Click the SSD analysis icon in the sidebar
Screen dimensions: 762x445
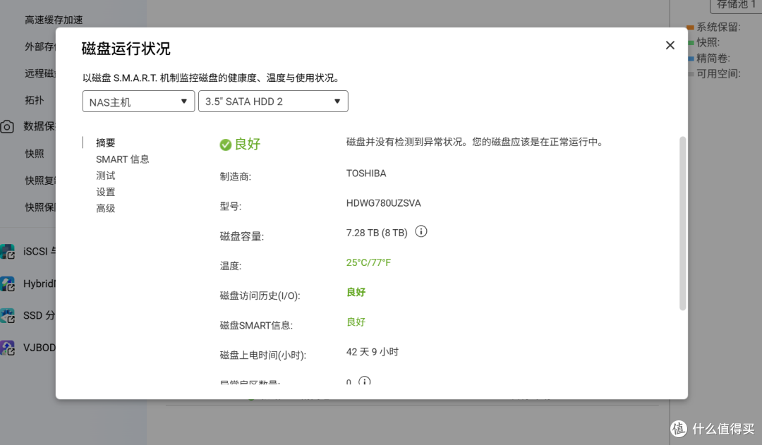(x=7, y=316)
